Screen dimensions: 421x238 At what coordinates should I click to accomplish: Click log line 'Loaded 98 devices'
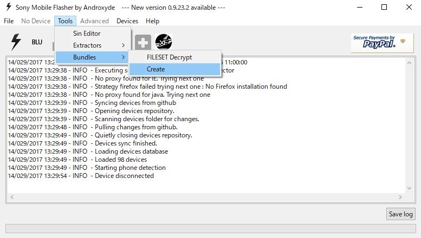[77, 160]
